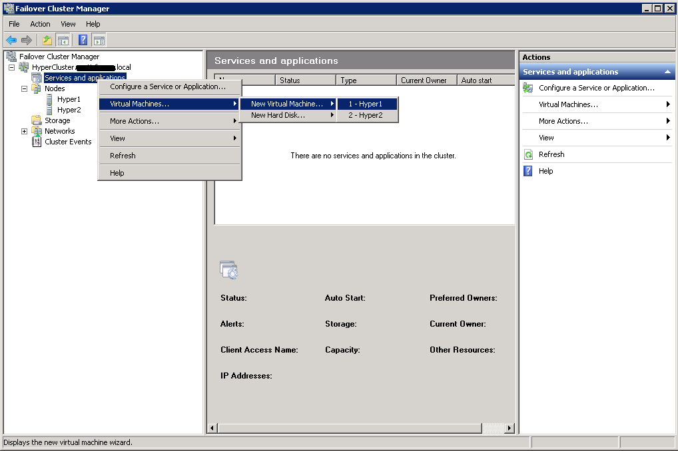Toggle the Show/Hide Action Pane icon
678x451 pixels.
(x=99, y=40)
